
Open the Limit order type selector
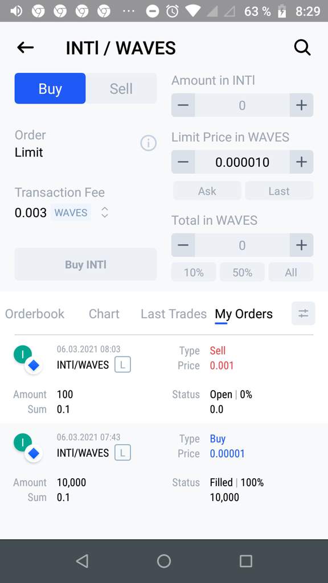[x=29, y=152]
